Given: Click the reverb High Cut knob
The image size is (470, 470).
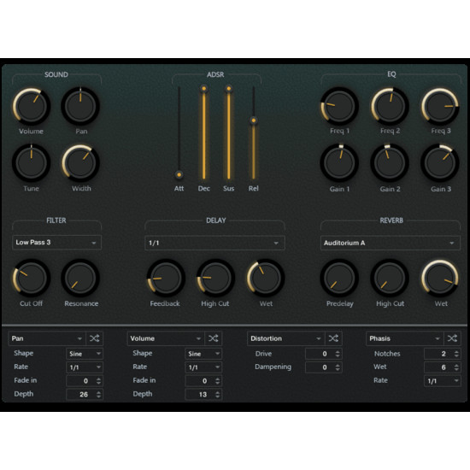Looking at the screenshot, I should pyautogui.click(x=390, y=278).
